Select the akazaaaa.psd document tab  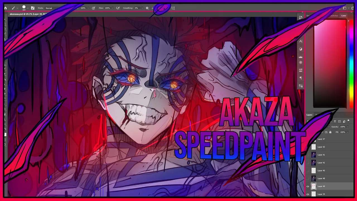click(28, 14)
